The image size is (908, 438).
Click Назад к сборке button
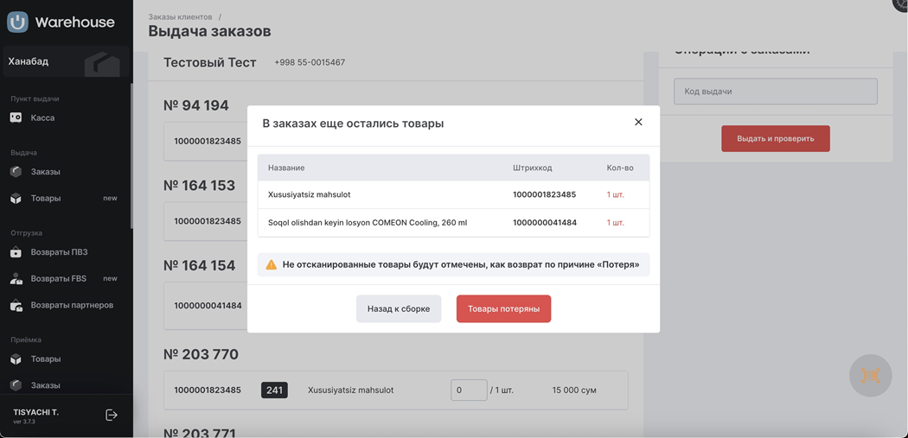(399, 308)
